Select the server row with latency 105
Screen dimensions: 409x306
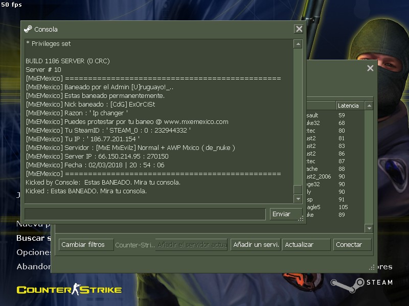point(335,207)
